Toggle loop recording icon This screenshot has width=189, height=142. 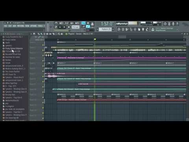[77, 23]
